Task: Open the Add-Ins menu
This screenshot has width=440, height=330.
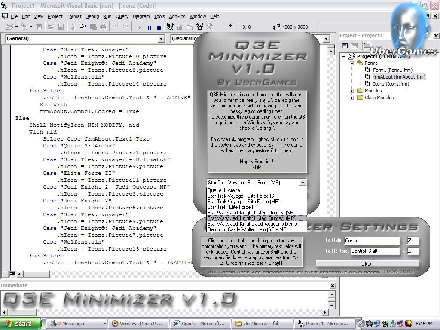Action: coord(177,16)
